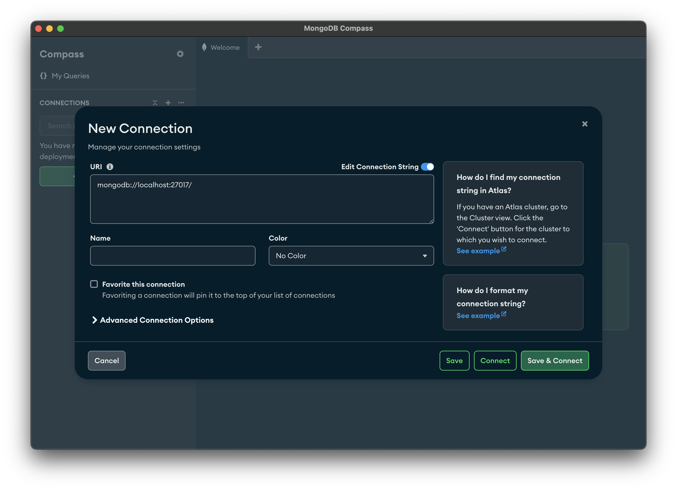The image size is (677, 490).
Task: Check Favorite this connection checkbox
Action: [x=94, y=284]
